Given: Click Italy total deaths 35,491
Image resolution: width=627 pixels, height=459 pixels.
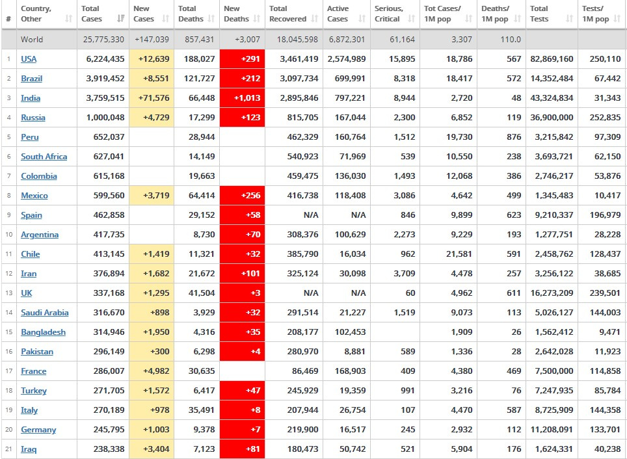Looking at the screenshot, I should point(202,410).
